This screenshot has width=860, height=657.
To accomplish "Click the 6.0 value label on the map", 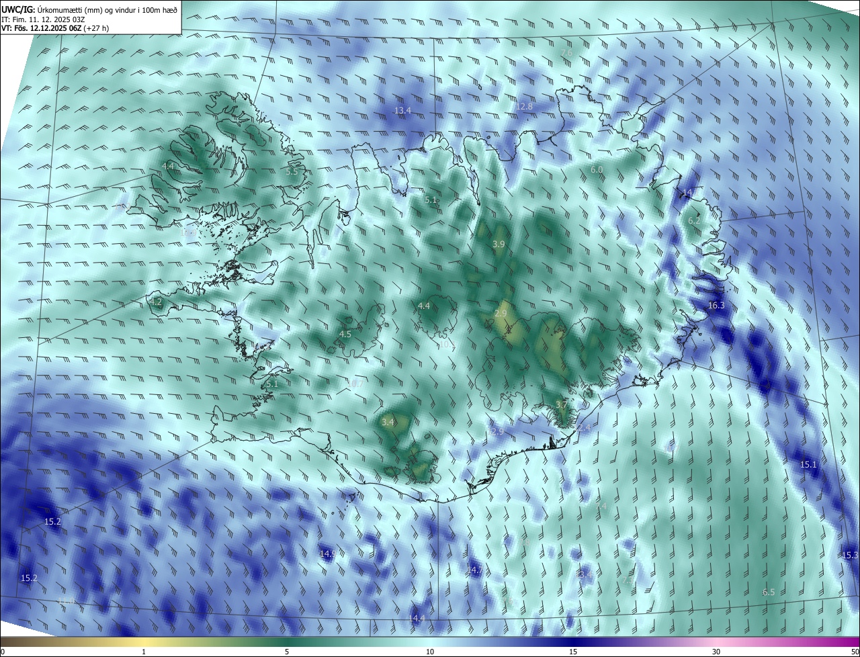I will (x=597, y=170).
